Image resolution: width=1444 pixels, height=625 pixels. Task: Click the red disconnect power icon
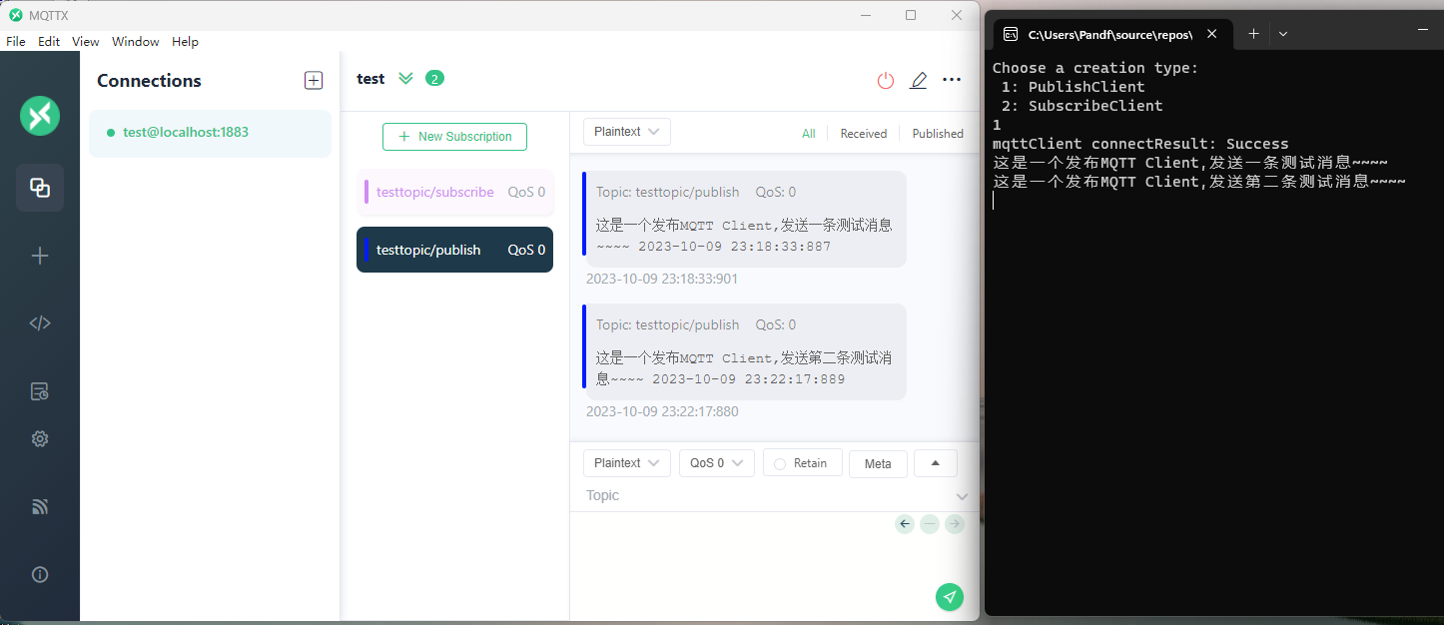(x=885, y=80)
